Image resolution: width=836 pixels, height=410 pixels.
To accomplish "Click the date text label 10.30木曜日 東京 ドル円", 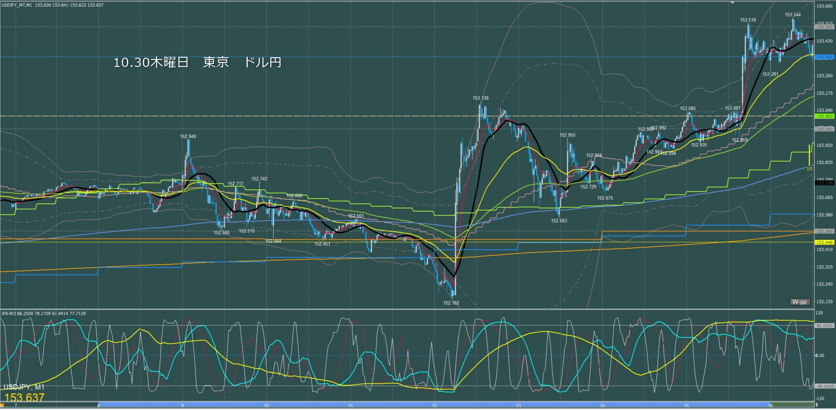I will point(197,63).
